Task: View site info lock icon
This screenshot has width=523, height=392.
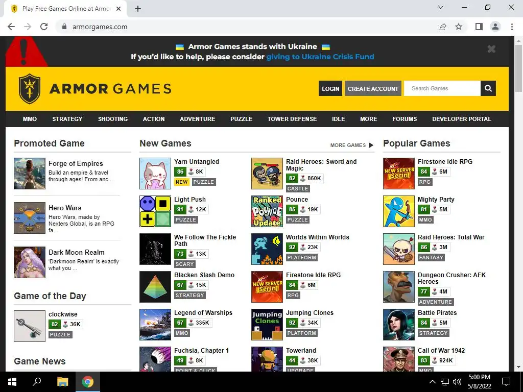Action: [64, 27]
